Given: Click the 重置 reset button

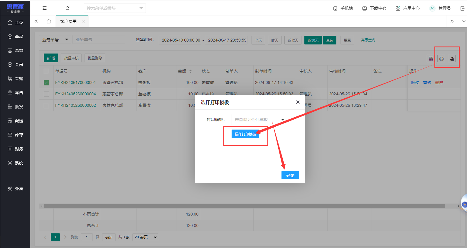Looking at the screenshot, I should (347, 40).
